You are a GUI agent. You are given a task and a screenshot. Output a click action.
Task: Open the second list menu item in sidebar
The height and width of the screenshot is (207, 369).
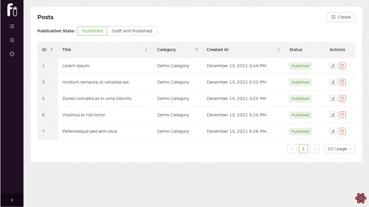(12, 40)
